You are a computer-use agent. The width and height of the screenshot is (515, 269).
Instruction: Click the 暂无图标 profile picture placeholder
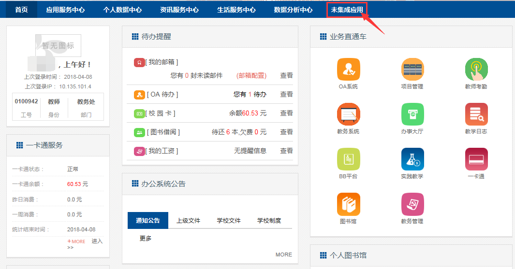coord(58,46)
